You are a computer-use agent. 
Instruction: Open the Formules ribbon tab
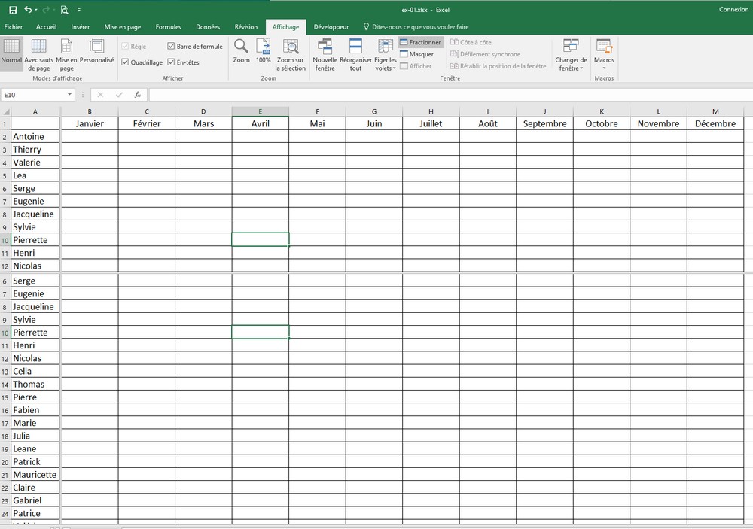coord(168,27)
